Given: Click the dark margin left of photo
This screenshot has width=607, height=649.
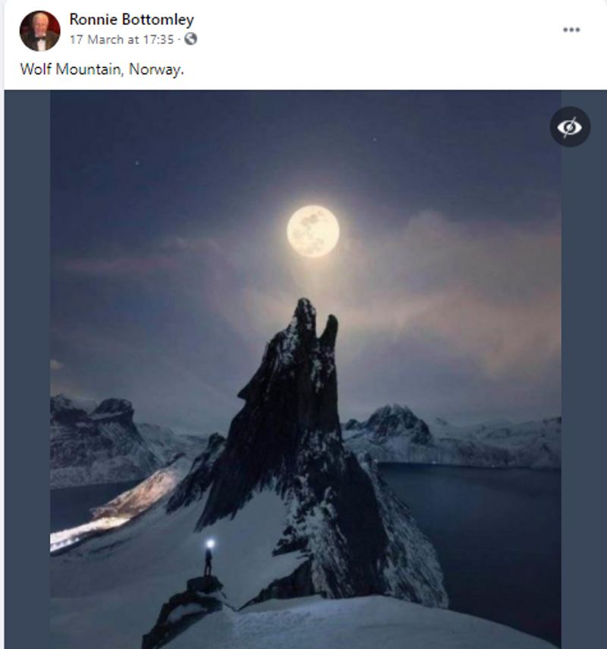Looking at the screenshot, I should [27, 369].
